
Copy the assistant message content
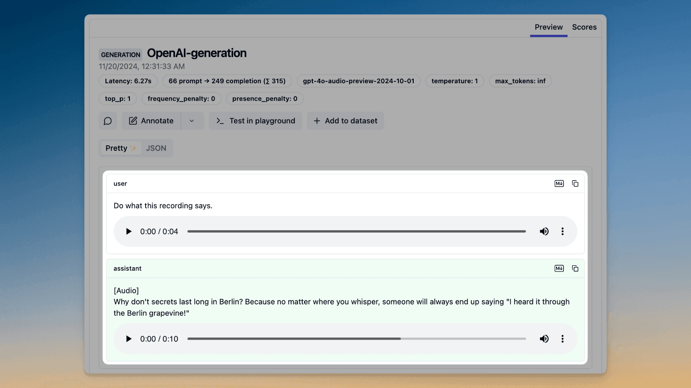click(x=575, y=268)
